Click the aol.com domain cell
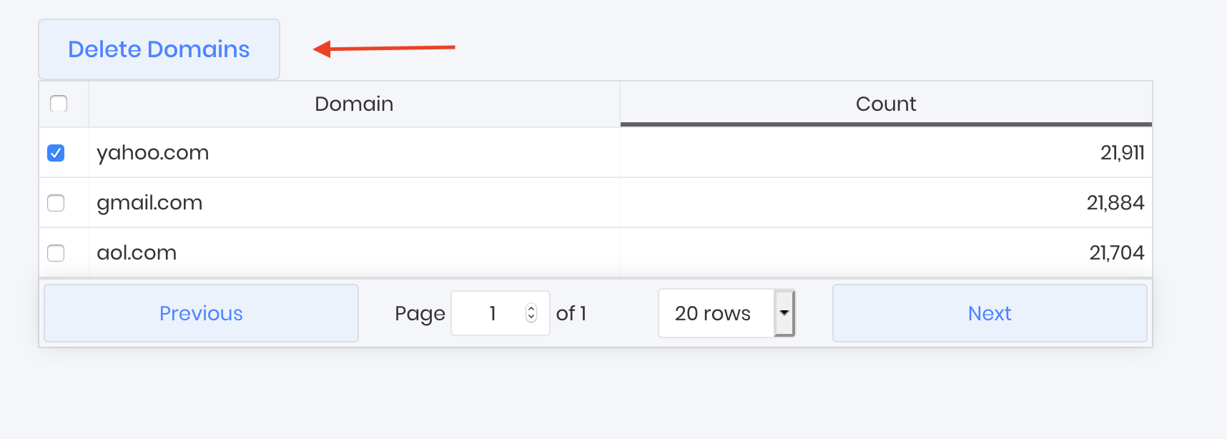This screenshot has width=1227, height=439. 137,253
